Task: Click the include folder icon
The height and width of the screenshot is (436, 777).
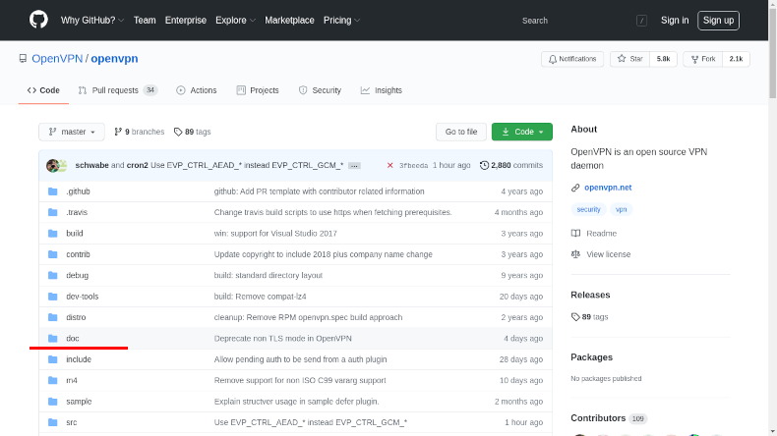Action: 52,359
